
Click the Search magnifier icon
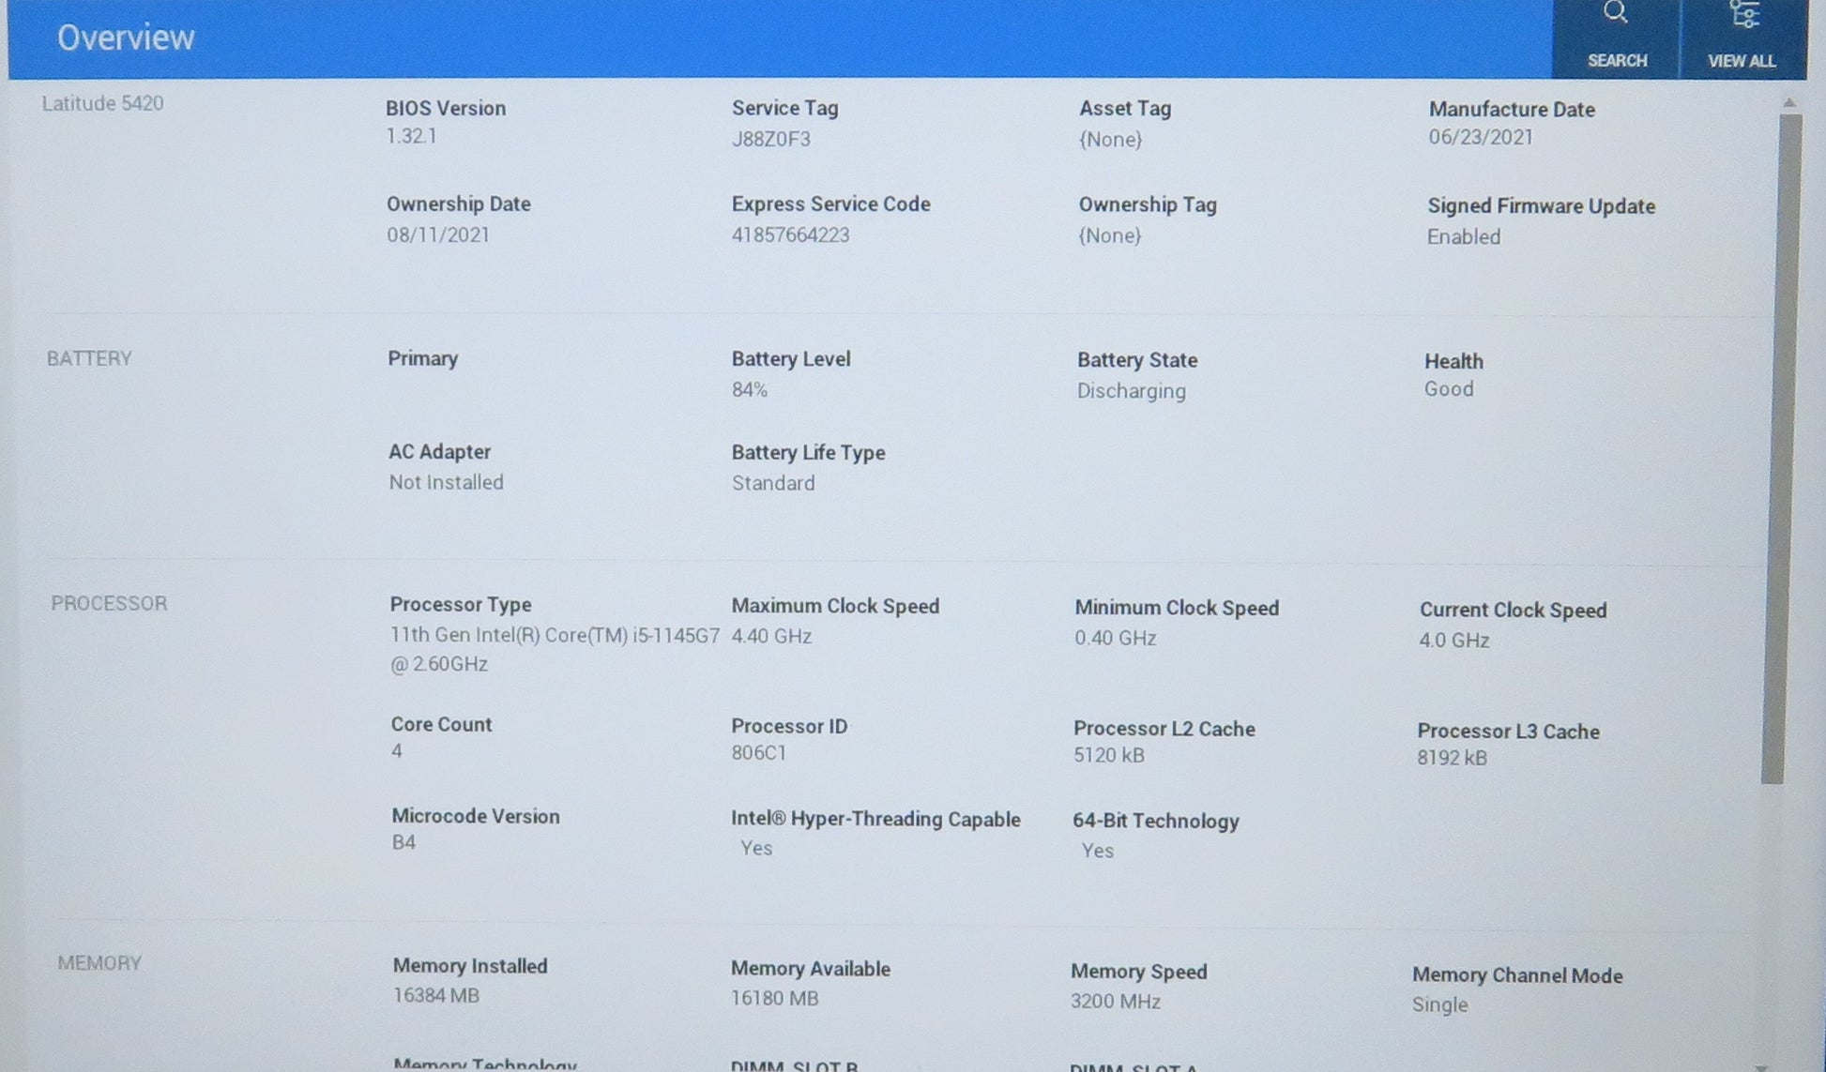coord(1616,13)
